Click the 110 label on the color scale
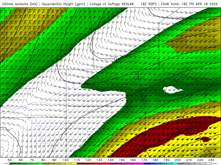This screenshot has width=221, height=165. [77, 160]
